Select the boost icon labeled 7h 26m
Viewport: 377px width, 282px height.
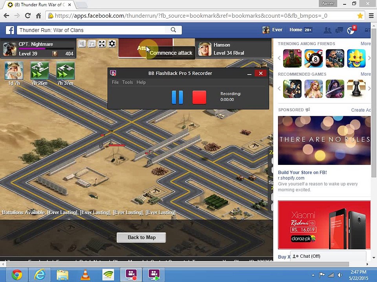pyautogui.click(x=40, y=70)
